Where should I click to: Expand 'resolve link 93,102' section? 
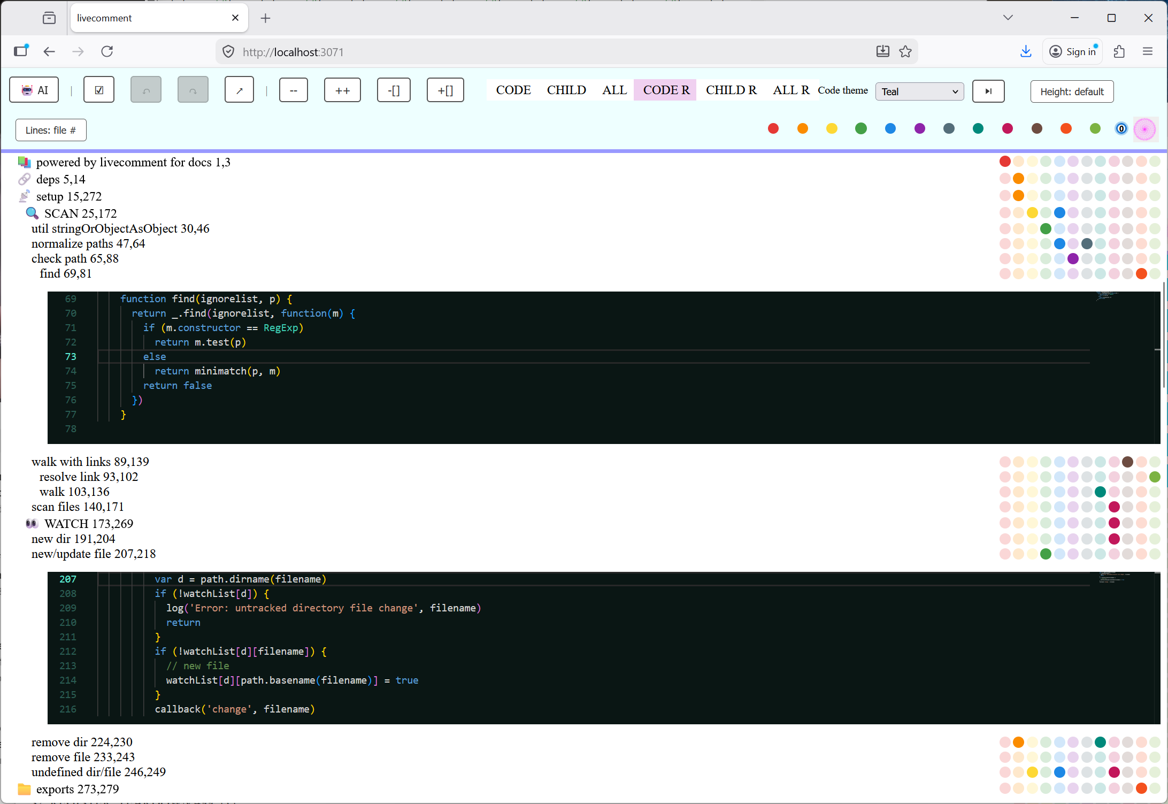click(x=89, y=477)
